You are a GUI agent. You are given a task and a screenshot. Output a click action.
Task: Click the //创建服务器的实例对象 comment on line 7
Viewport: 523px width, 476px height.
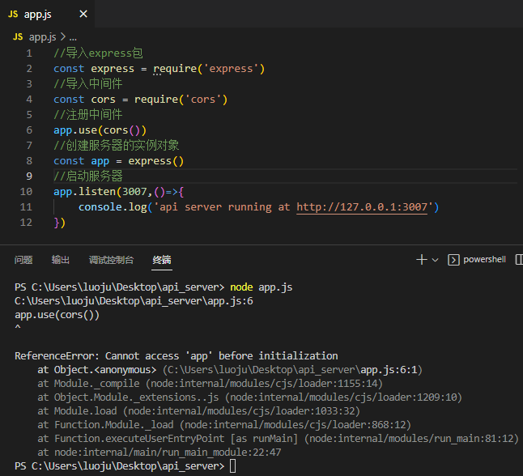point(117,146)
